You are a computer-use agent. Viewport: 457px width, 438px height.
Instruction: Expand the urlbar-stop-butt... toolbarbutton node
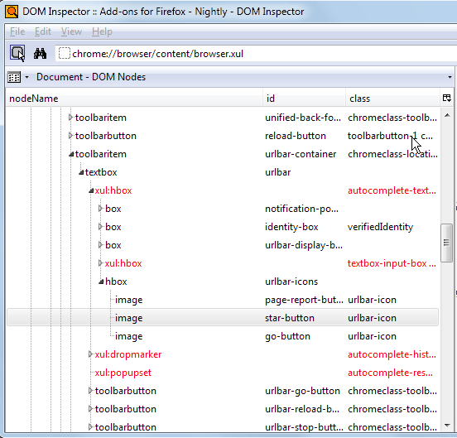[90, 427]
